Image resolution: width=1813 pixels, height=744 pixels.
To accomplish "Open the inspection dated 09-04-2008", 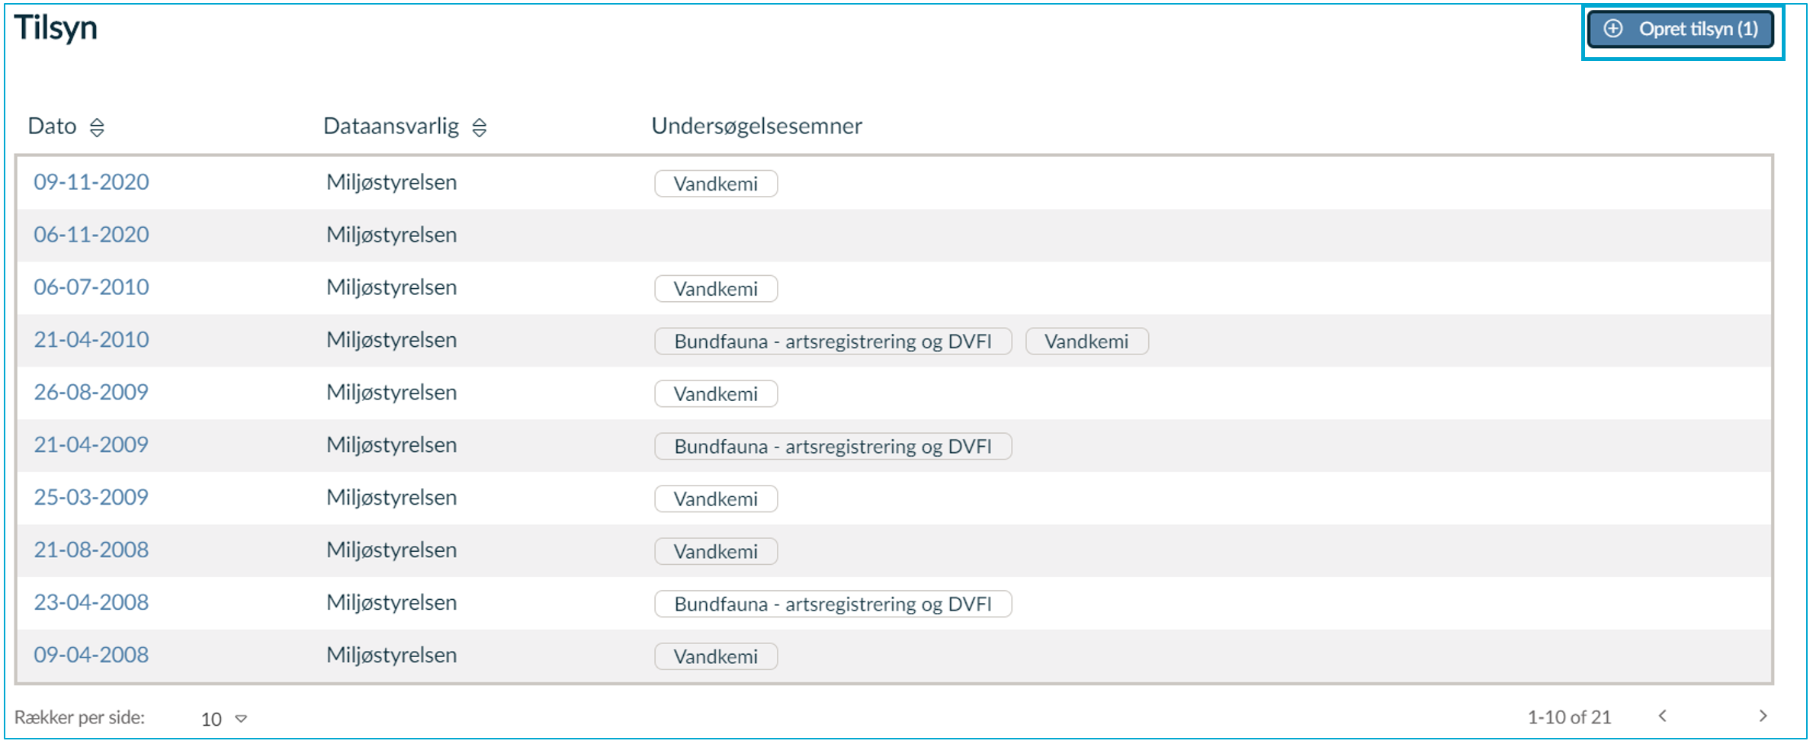I will coord(91,656).
